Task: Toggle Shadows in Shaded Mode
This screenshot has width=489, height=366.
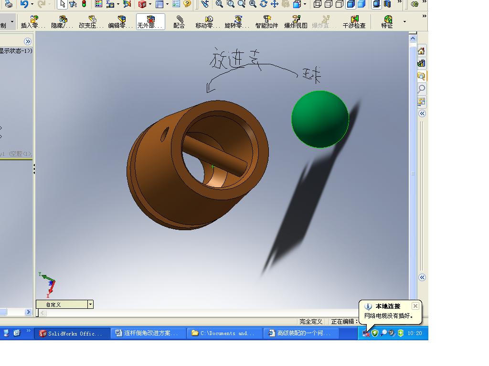Action: [x=376, y=4]
